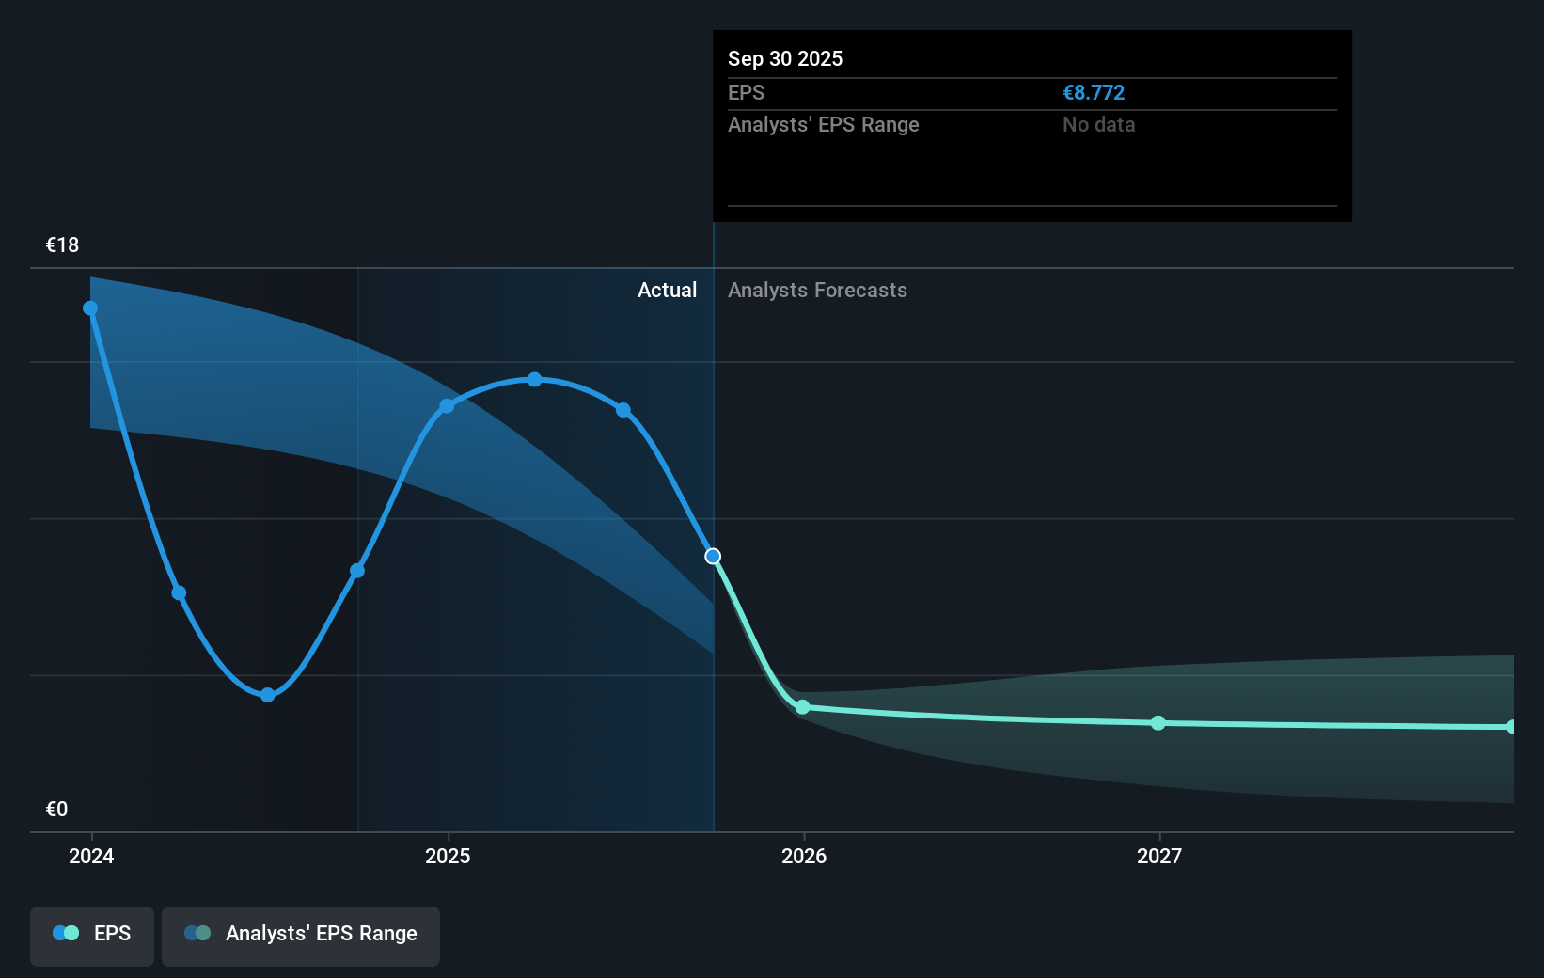Click the first 2024 EPS data point
Viewport: 1544px width, 978px height.
pyautogui.click(x=90, y=307)
